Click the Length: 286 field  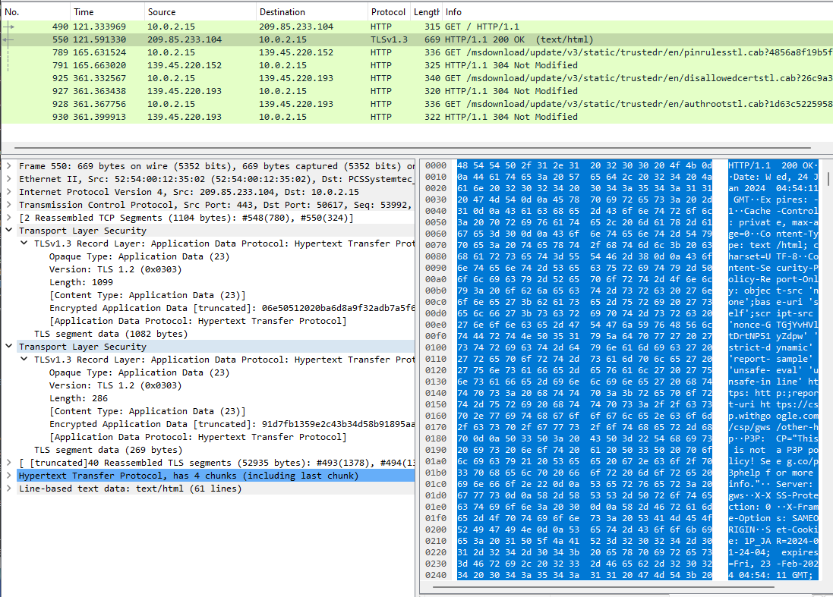(x=78, y=398)
